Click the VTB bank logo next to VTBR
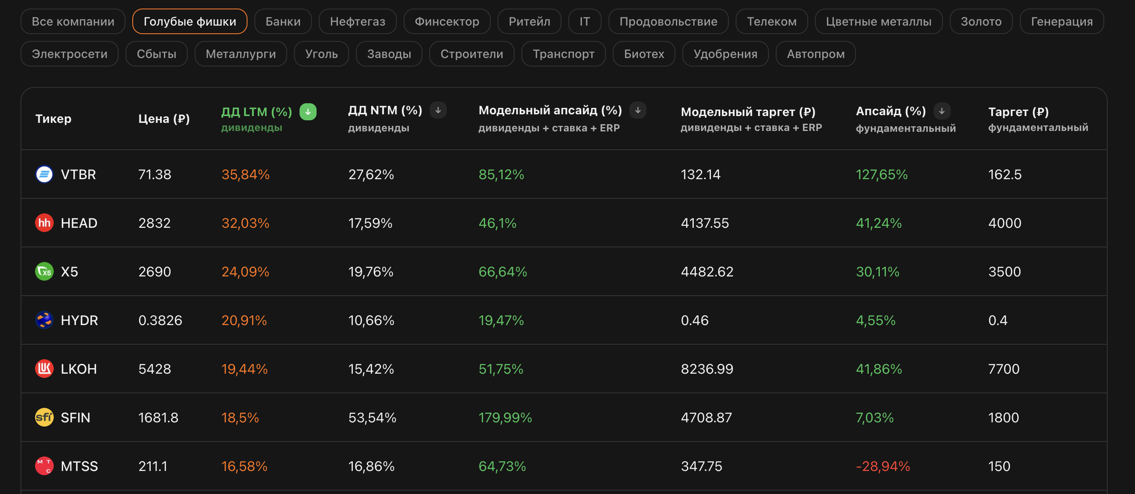 [44, 174]
